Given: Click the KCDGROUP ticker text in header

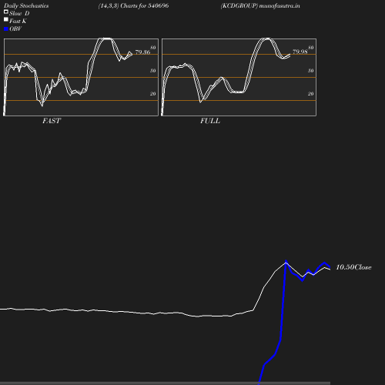Looking at the screenshot, I should click(239, 5).
